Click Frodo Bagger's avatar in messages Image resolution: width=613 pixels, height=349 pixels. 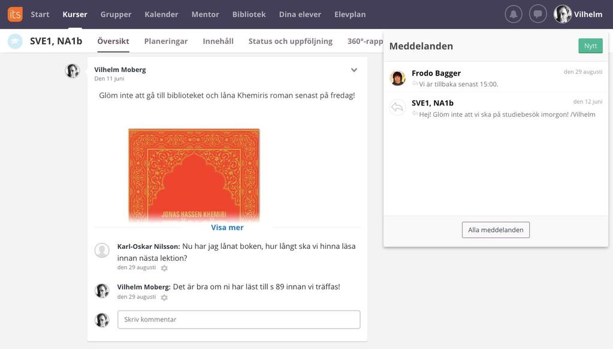pyautogui.click(x=398, y=78)
